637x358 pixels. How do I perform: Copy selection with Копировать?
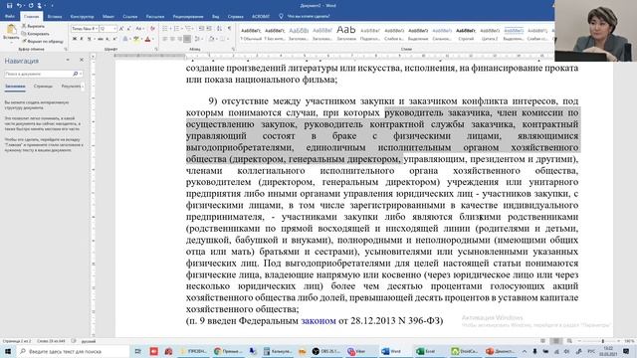[36, 34]
